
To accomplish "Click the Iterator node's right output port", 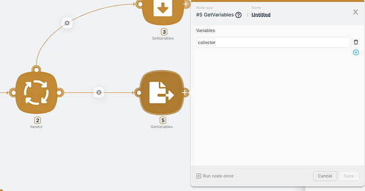I will tap(59, 93).
